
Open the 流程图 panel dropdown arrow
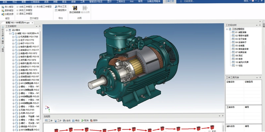coord(220,116)
